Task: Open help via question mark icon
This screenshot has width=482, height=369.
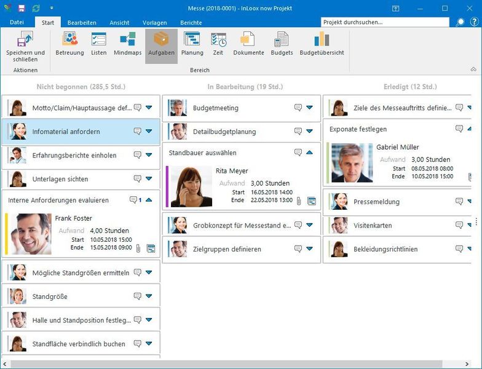Action: click(475, 22)
